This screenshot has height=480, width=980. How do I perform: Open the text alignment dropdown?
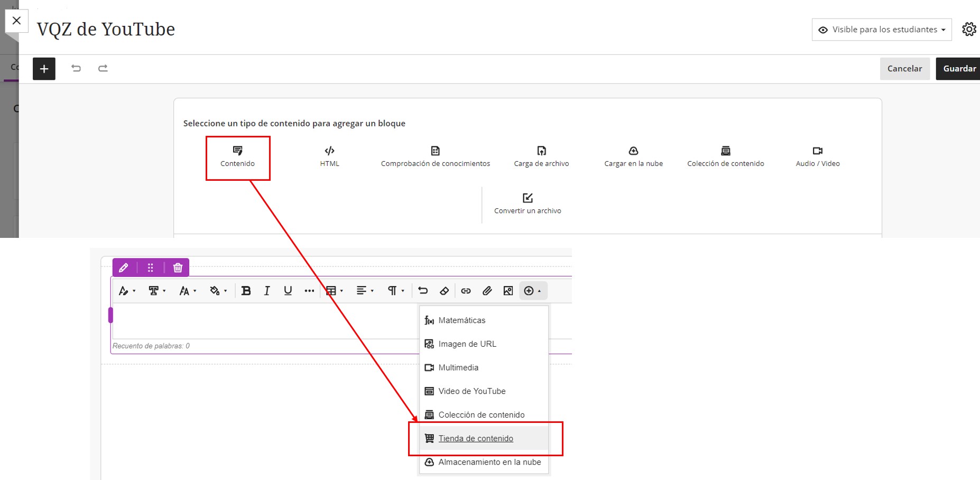point(365,291)
